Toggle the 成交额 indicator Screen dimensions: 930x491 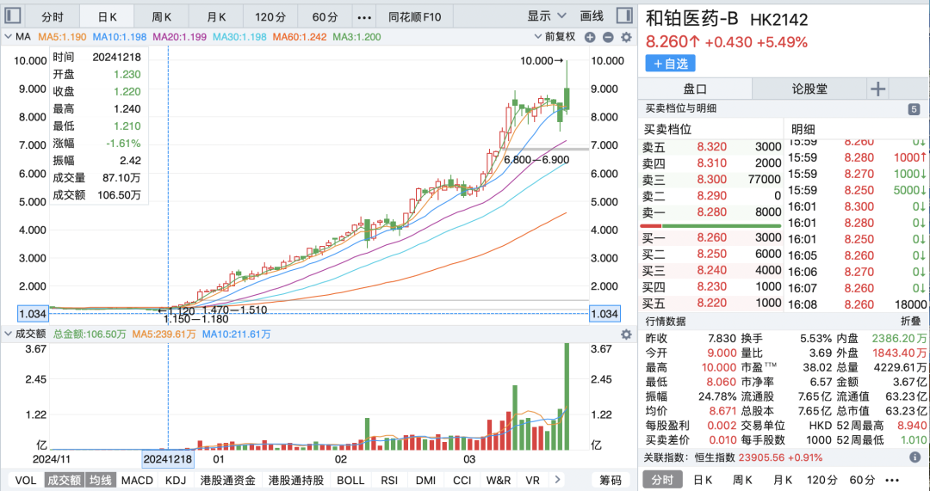point(64,480)
